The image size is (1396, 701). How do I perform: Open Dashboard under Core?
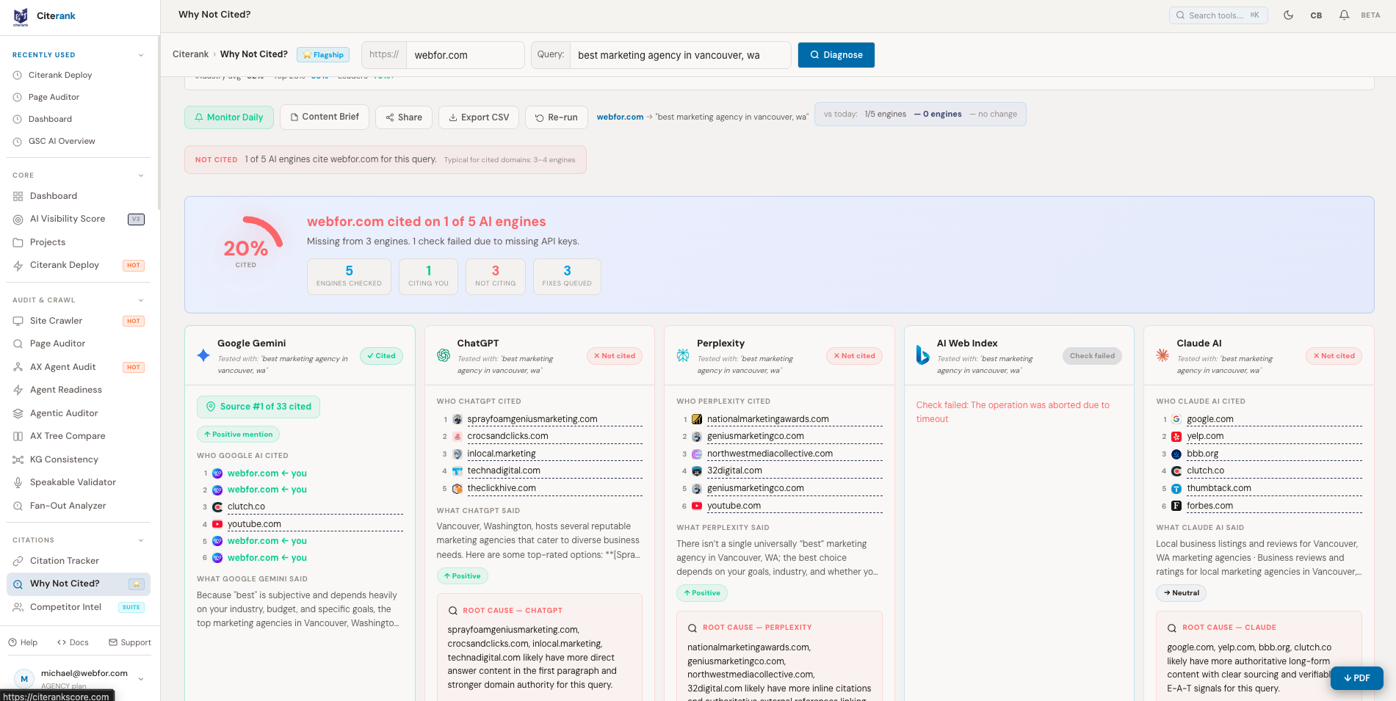pos(79,196)
